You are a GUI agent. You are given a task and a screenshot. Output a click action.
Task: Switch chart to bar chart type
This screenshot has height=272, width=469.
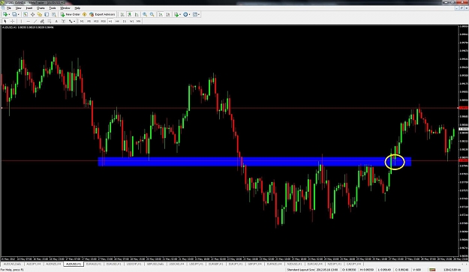point(122,14)
